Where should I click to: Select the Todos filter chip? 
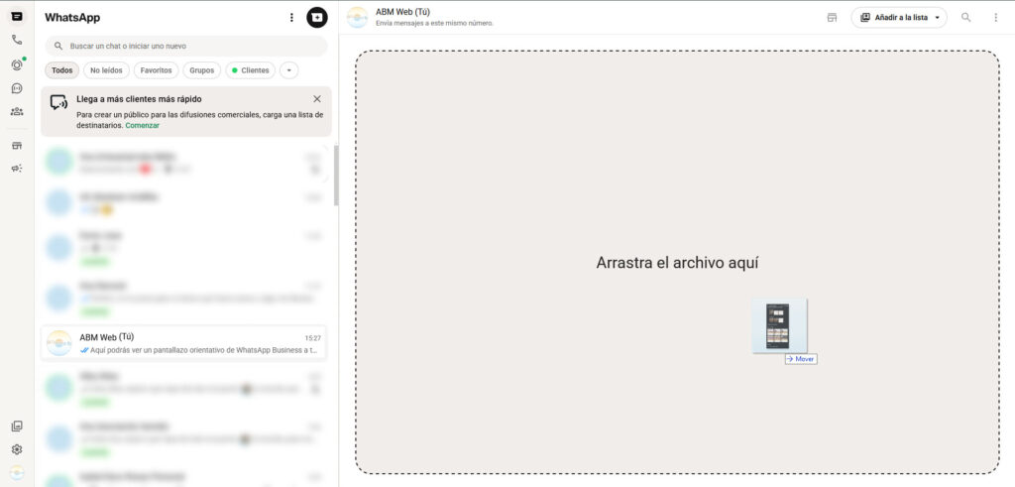tap(62, 70)
